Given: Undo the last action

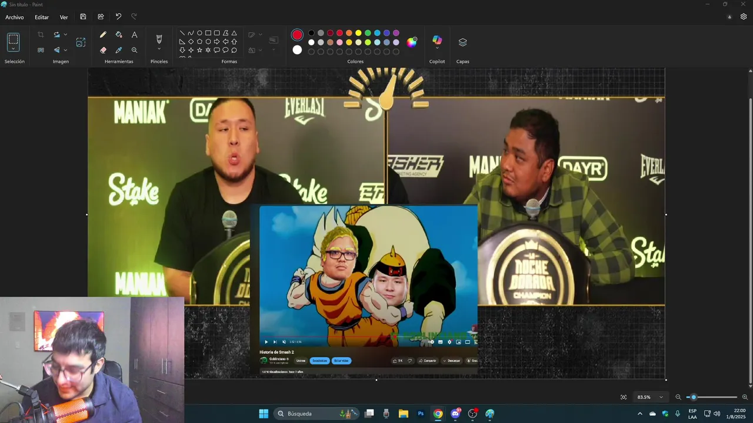Looking at the screenshot, I should [118, 17].
